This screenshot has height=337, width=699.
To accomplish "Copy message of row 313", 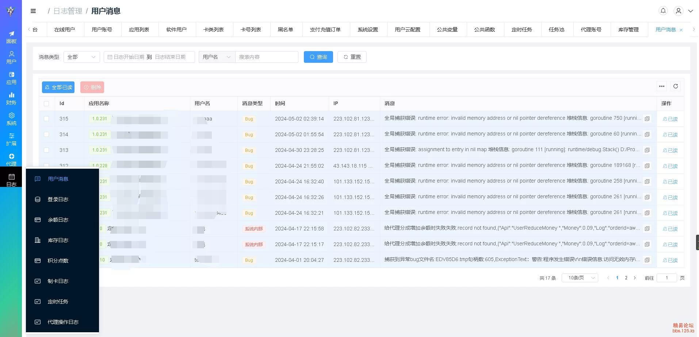I will pyautogui.click(x=647, y=150).
